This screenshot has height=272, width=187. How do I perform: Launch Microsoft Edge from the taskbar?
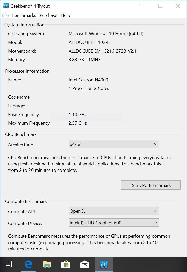point(28,264)
